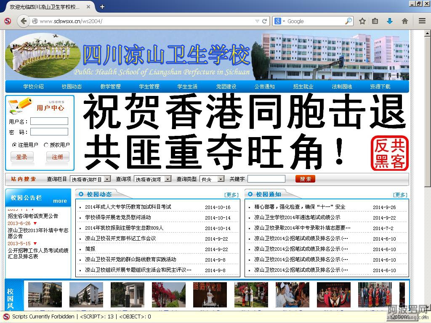This screenshot has height=323, width=431.
Task: Expand the 查询项 dropdown
Action: pos(168,179)
